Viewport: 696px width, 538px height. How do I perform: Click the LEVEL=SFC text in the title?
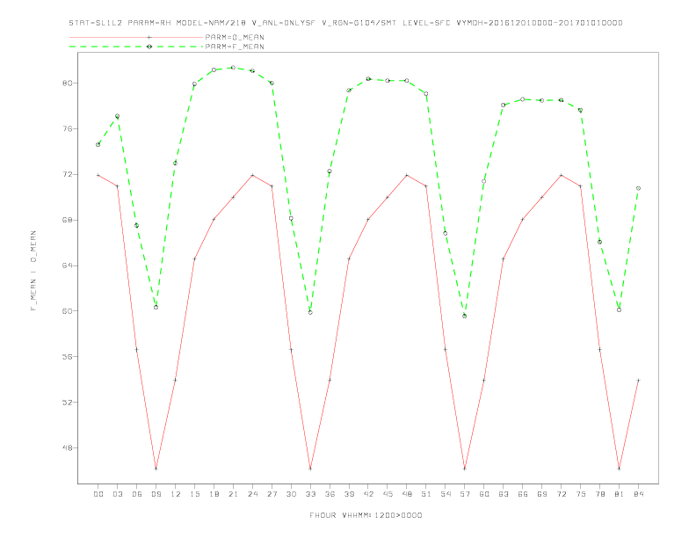tap(426, 23)
